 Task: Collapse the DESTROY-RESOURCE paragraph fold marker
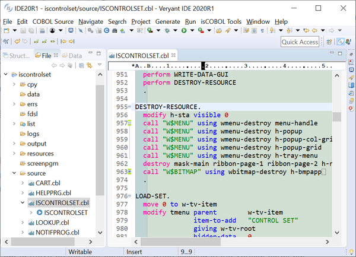coord(130,107)
